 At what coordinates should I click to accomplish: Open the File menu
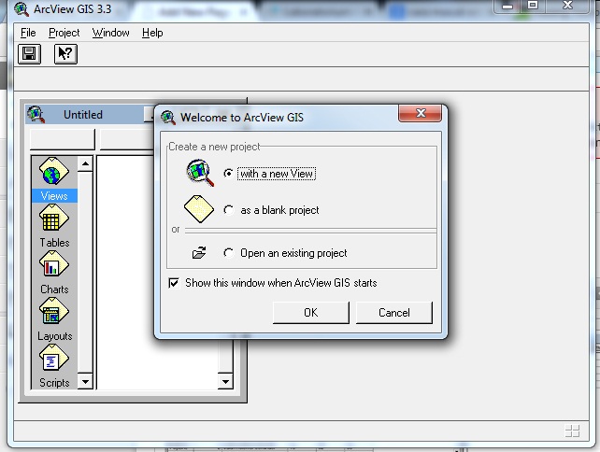[x=28, y=33]
